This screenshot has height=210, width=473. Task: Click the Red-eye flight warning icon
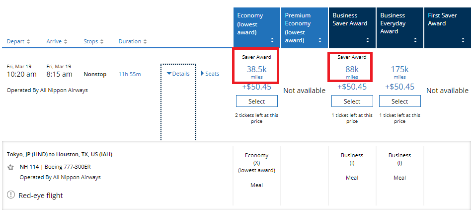point(11,195)
